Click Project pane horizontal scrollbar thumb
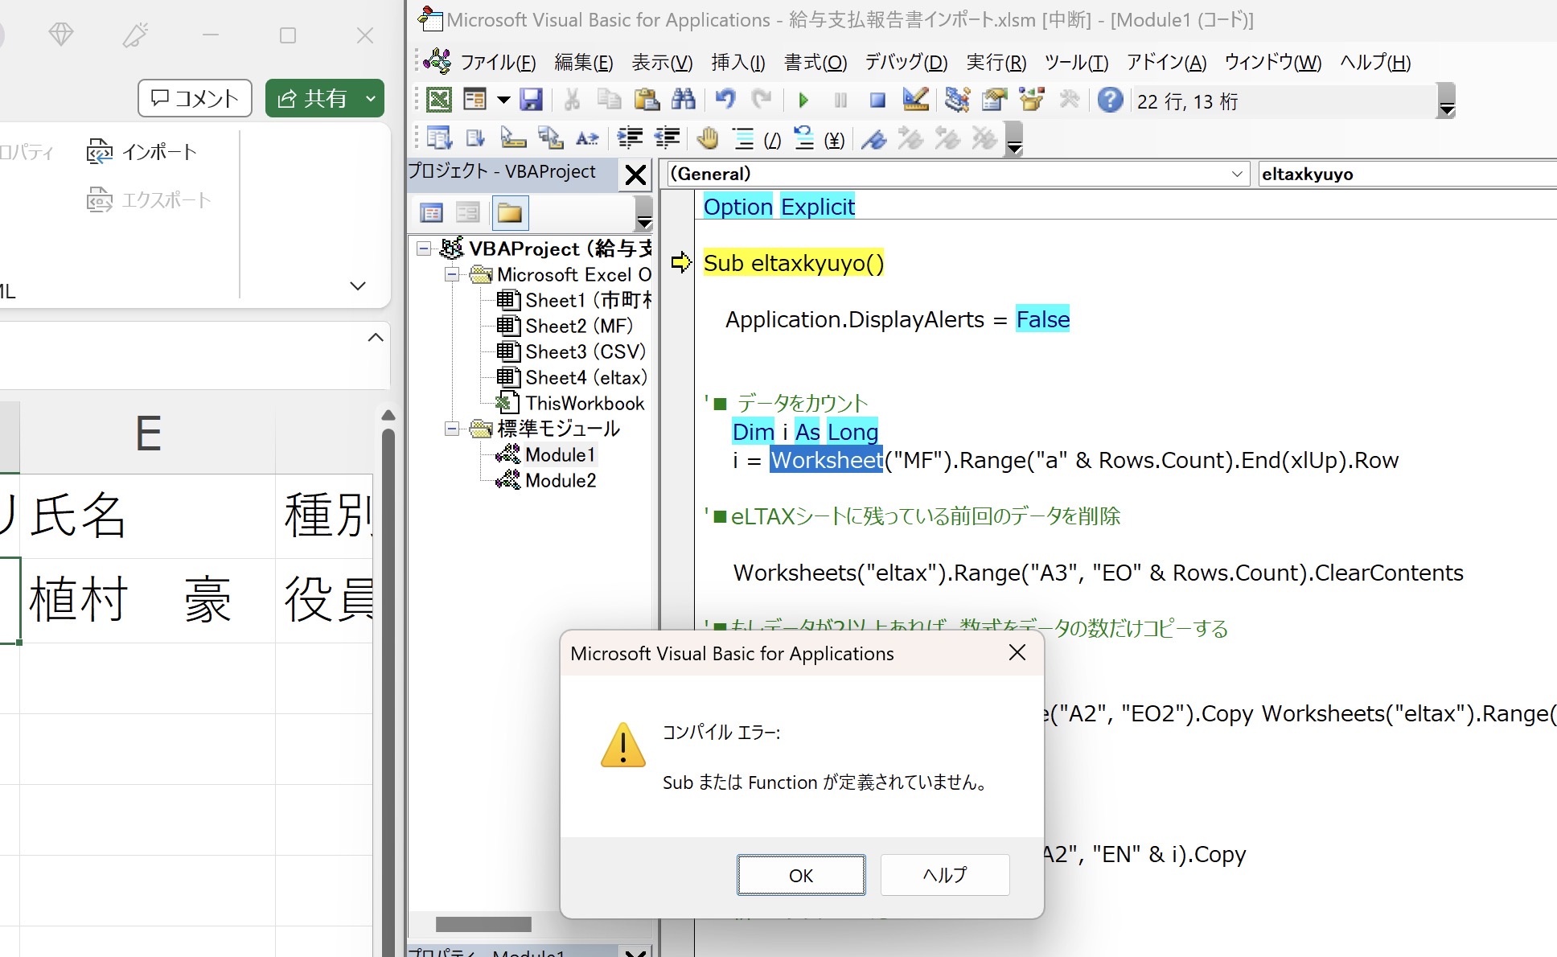This screenshot has width=1557, height=957. click(x=483, y=924)
